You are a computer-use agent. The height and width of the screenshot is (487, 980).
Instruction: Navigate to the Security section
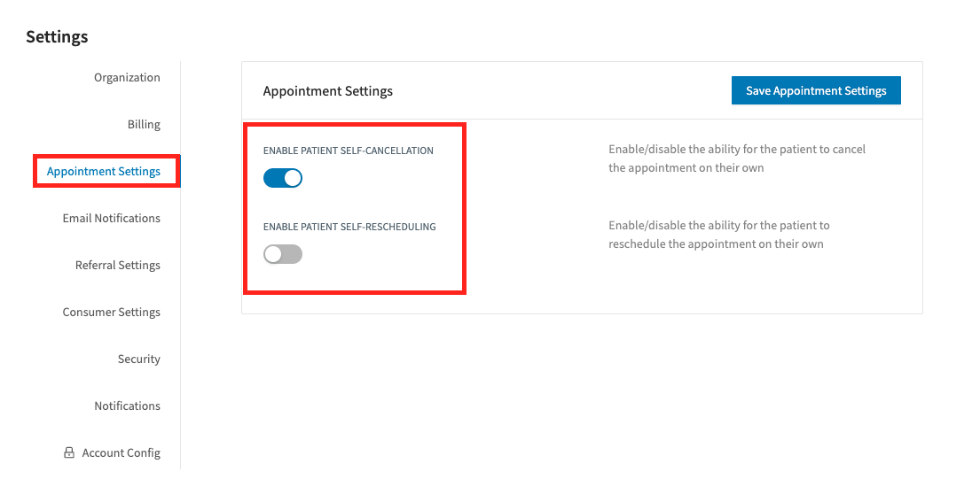pos(138,359)
